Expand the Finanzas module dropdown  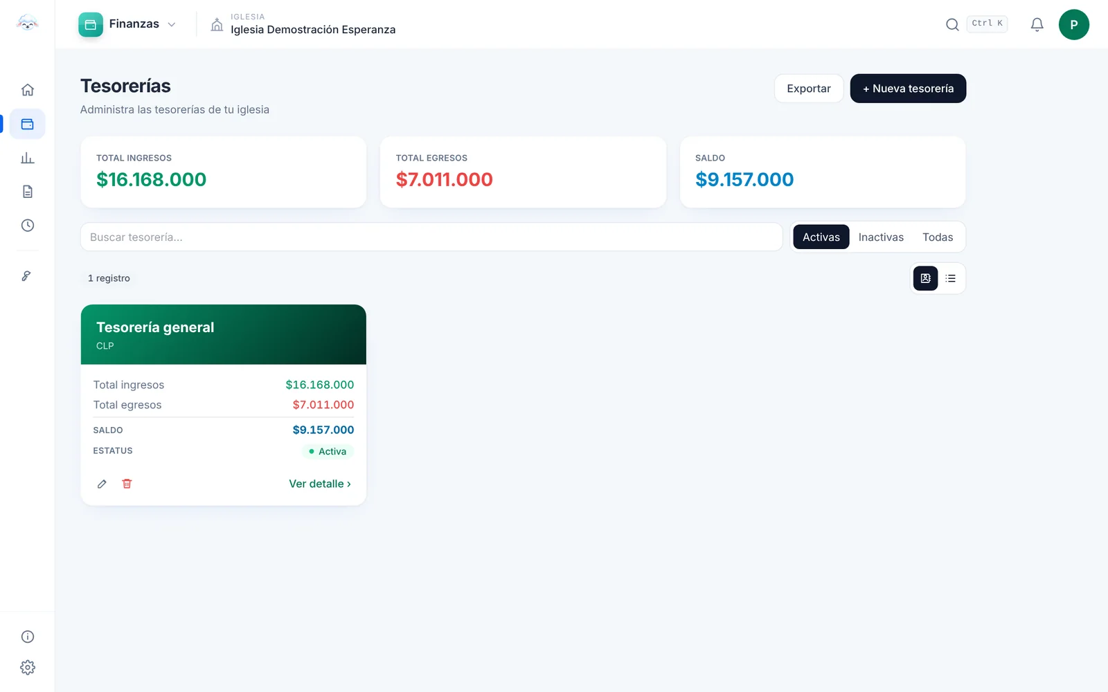click(x=172, y=25)
